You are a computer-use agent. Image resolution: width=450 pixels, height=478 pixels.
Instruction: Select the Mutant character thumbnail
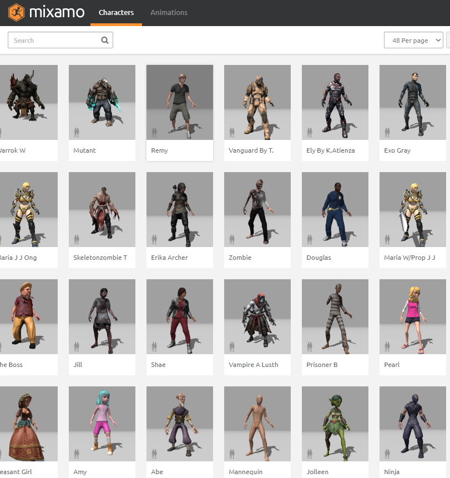102,102
